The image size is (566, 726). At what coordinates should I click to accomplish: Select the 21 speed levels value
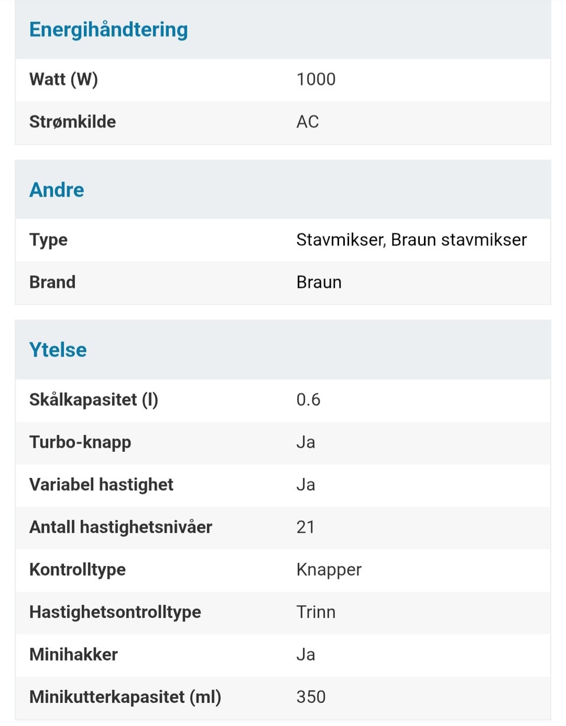(x=305, y=527)
